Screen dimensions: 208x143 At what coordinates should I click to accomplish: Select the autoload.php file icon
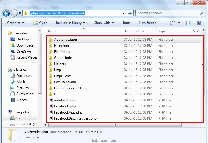click(x=51, y=100)
